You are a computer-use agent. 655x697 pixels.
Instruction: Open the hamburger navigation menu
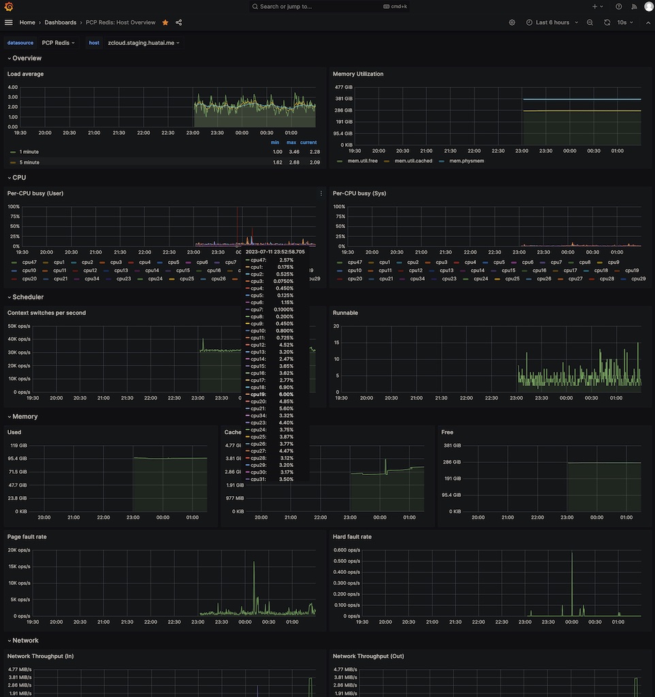[x=8, y=22]
